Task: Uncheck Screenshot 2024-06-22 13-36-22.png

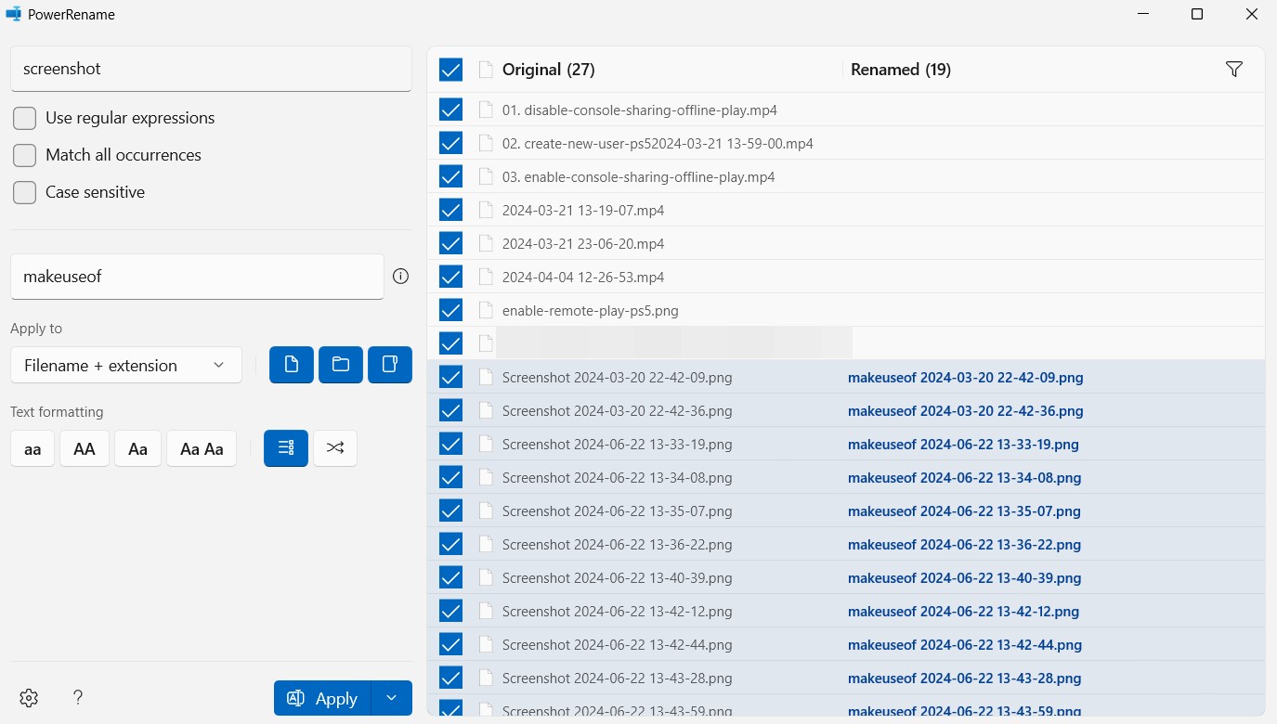Action: coord(450,544)
